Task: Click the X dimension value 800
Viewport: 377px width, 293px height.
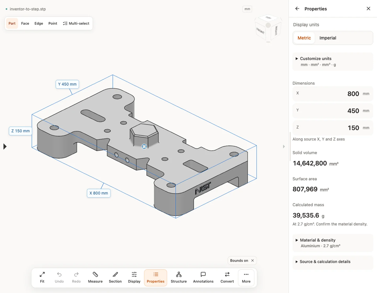Action: (353, 94)
